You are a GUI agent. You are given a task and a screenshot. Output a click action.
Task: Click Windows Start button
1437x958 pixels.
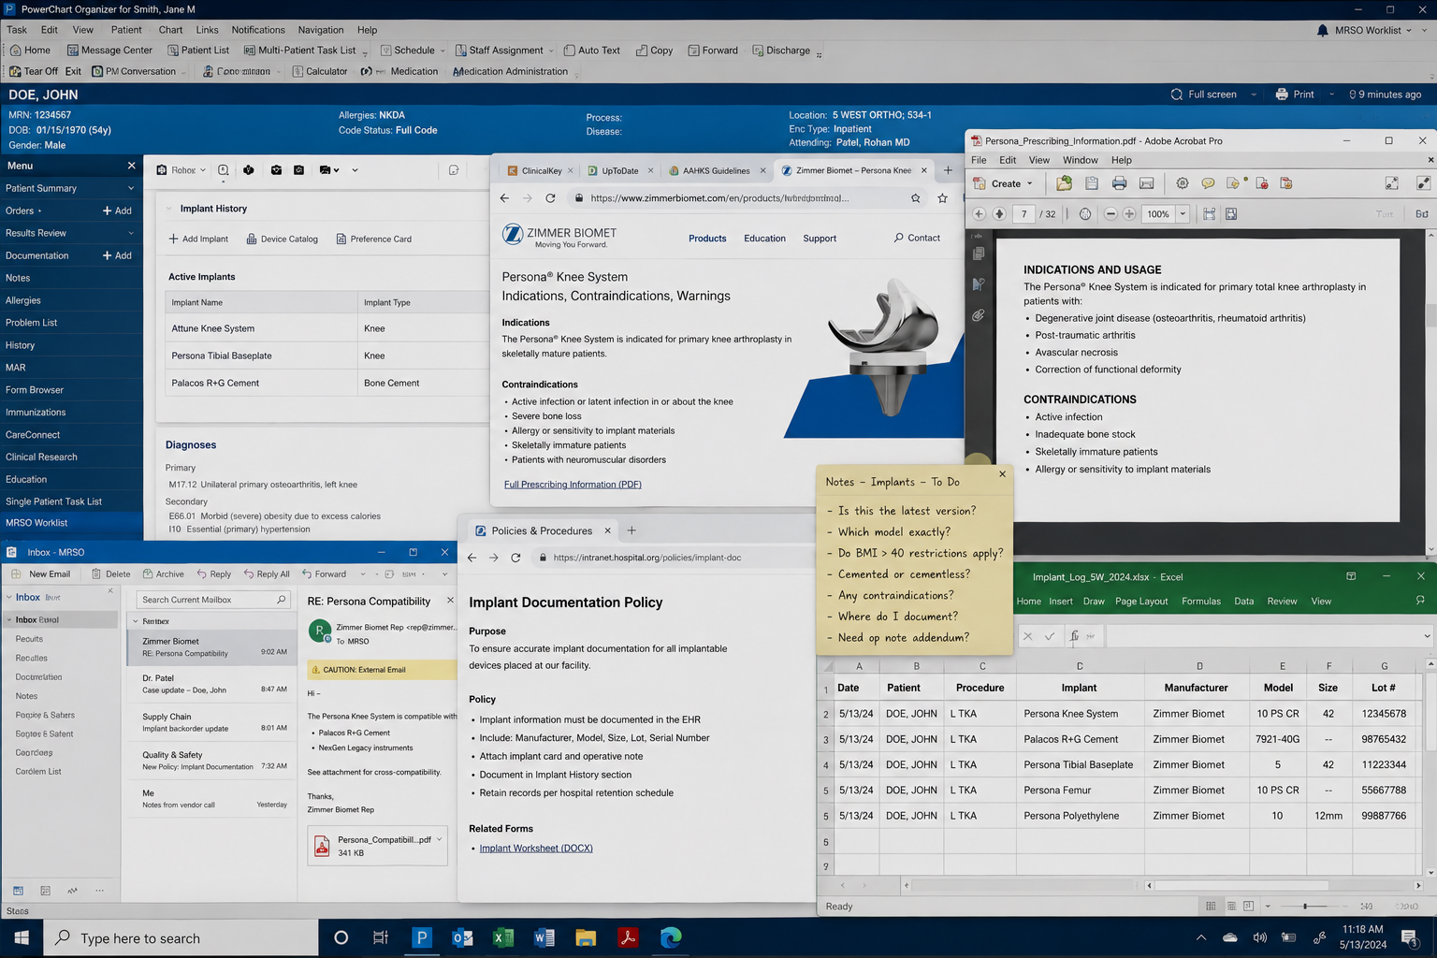(22, 937)
